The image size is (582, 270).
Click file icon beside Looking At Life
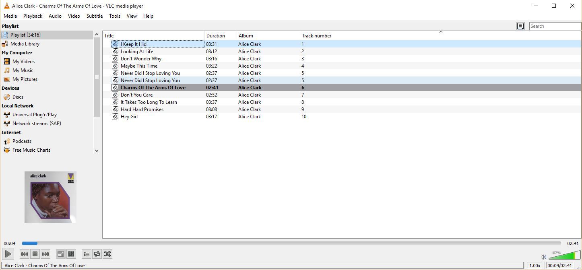pos(115,52)
